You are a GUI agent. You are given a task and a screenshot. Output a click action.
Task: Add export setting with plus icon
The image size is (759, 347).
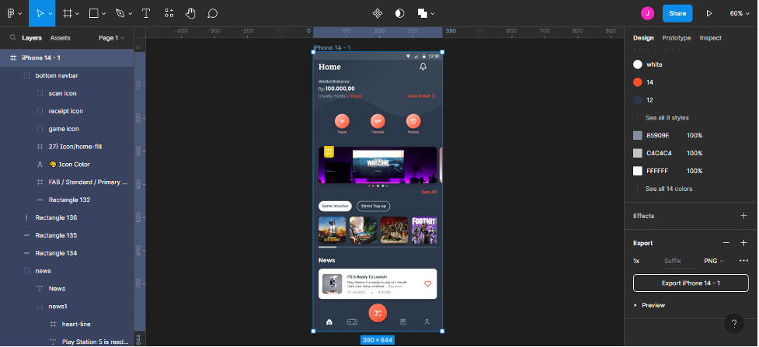[744, 243]
